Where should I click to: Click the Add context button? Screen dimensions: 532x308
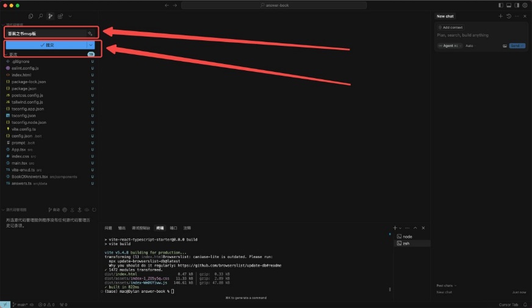coord(450,27)
